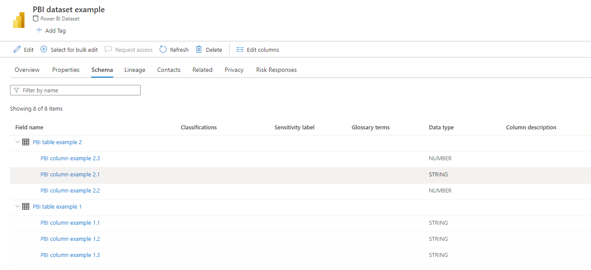Click NUMBER data type for column 2.2
The height and width of the screenshot is (270, 591).
440,191
